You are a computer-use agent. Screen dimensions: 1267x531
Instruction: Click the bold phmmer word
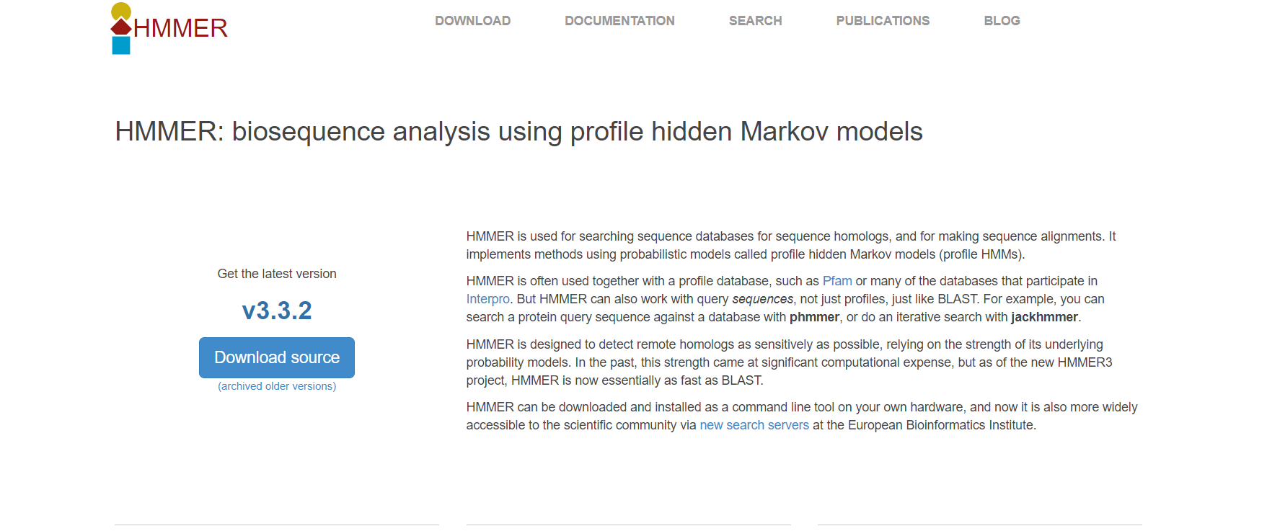coord(814,317)
